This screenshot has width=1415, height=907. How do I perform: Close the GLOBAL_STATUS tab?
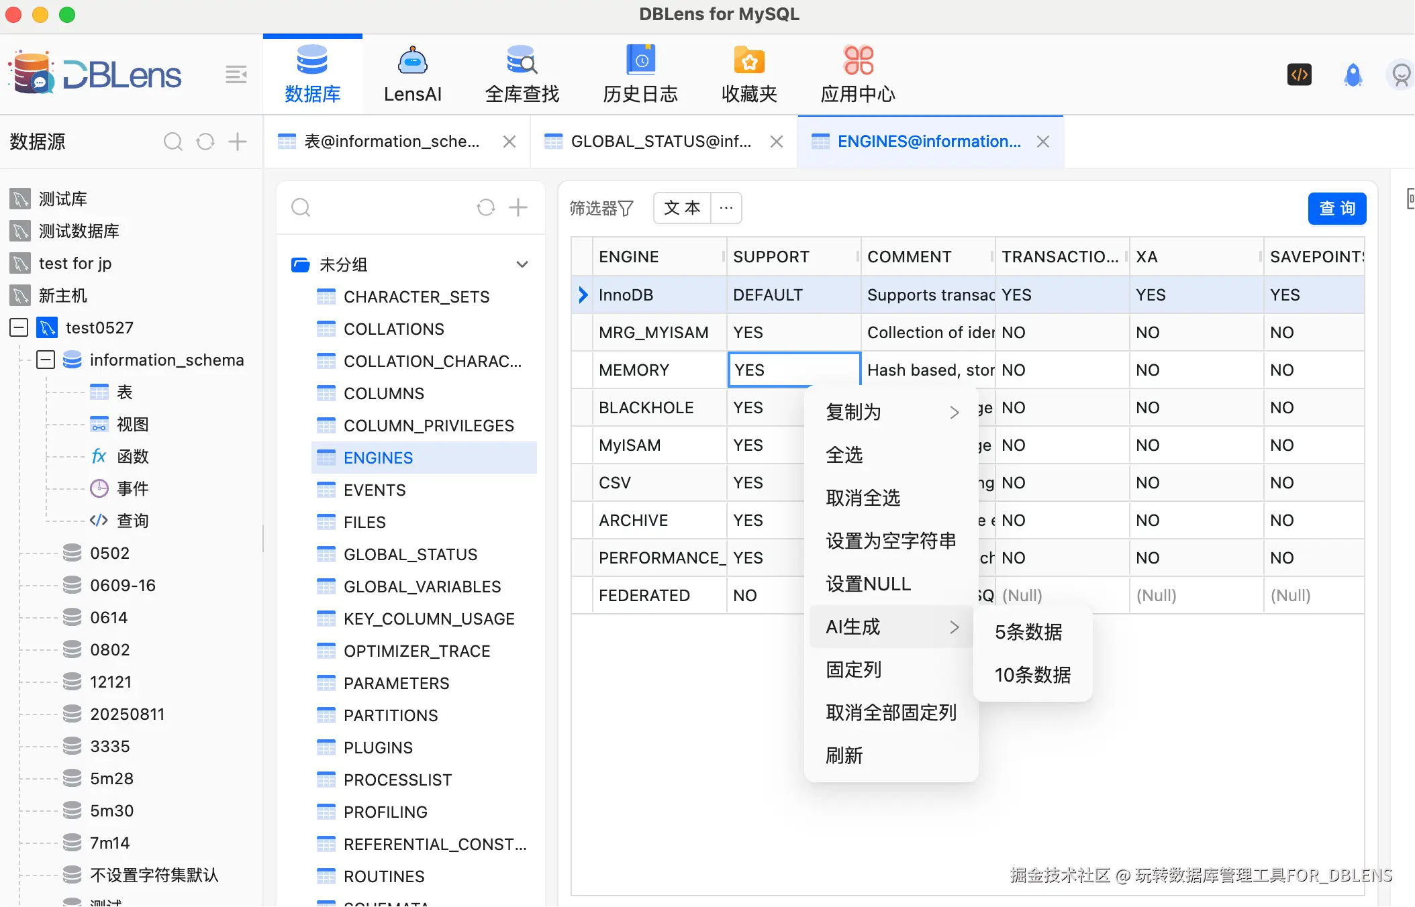(777, 142)
